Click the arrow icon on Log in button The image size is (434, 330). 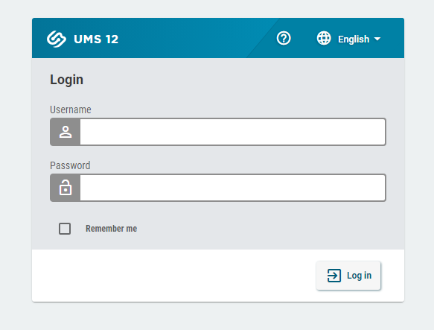334,276
